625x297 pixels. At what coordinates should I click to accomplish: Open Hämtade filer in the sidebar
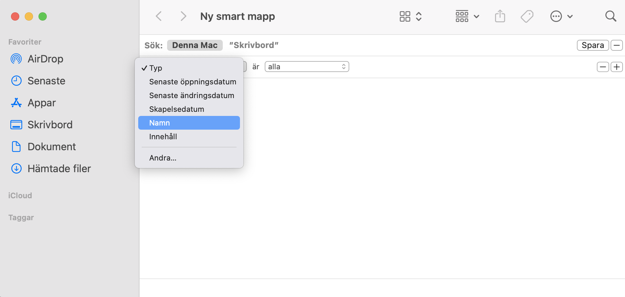tap(51, 169)
